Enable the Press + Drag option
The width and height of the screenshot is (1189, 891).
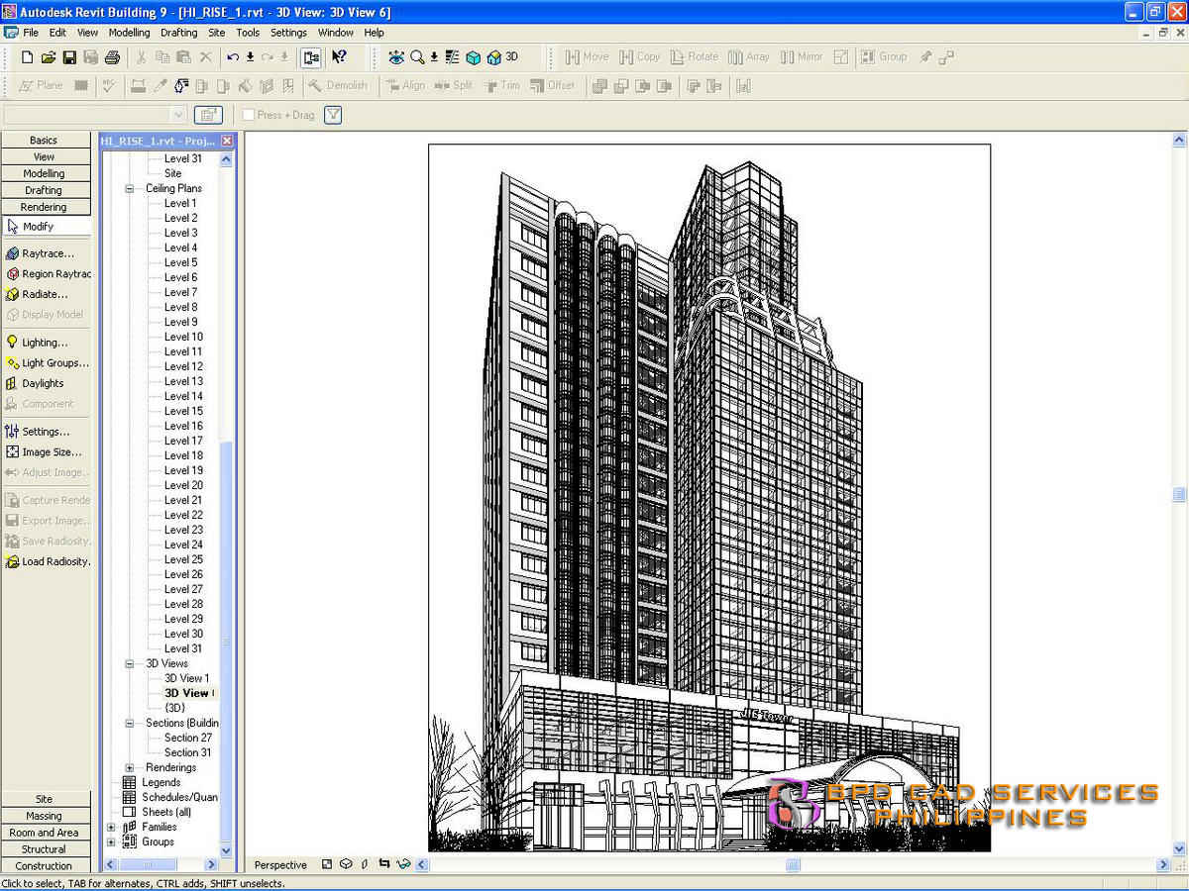click(x=249, y=115)
